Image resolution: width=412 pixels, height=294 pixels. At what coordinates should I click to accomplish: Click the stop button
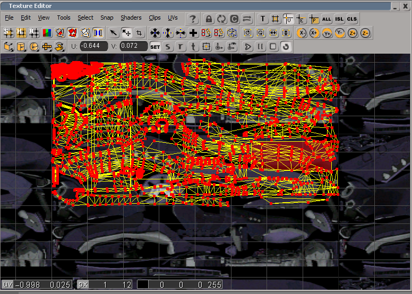pos(273,47)
